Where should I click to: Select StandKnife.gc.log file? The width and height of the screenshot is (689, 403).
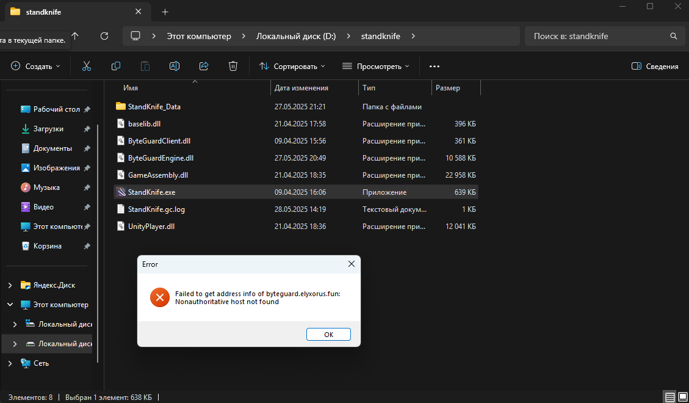coord(296,209)
